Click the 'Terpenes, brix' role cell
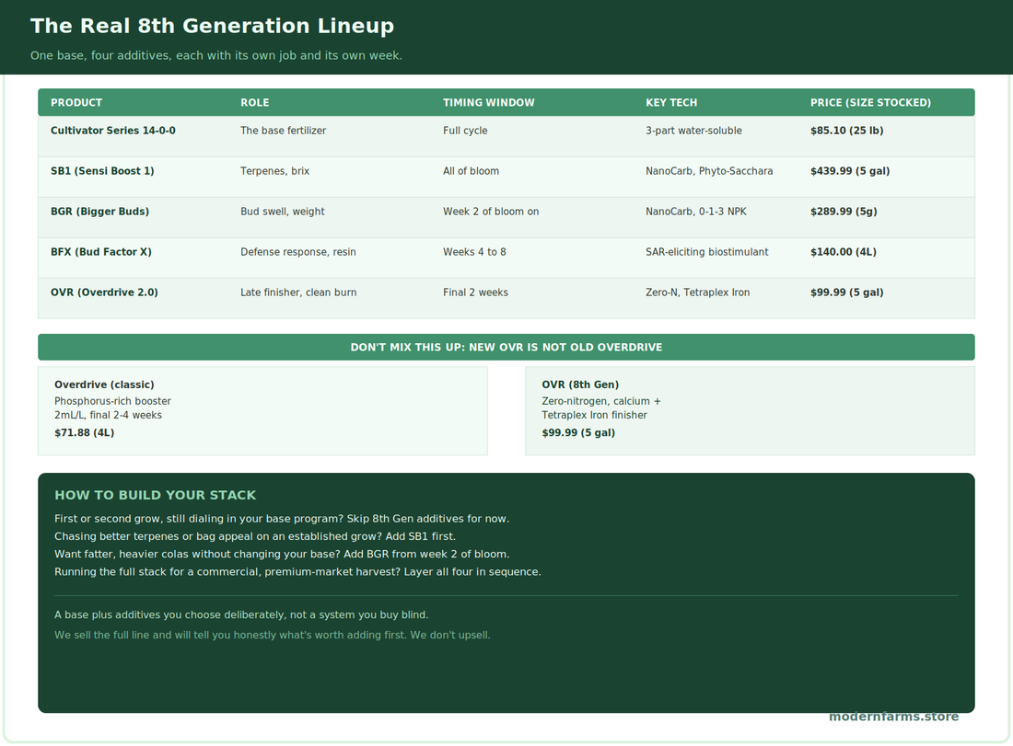The image size is (1013, 746). (x=274, y=171)
